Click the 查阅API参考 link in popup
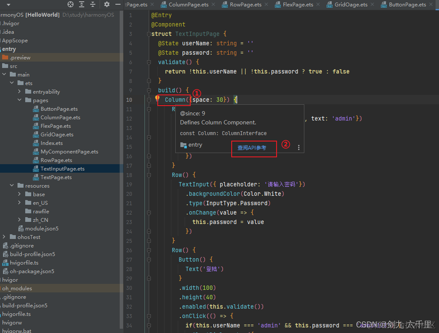439x333 pixels. 252,147
